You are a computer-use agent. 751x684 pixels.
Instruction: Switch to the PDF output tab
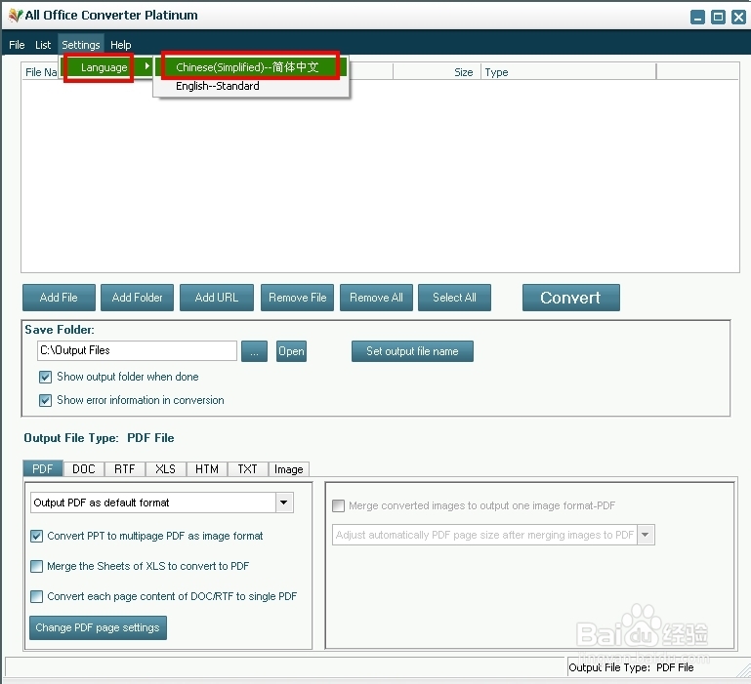pos(43,469)
